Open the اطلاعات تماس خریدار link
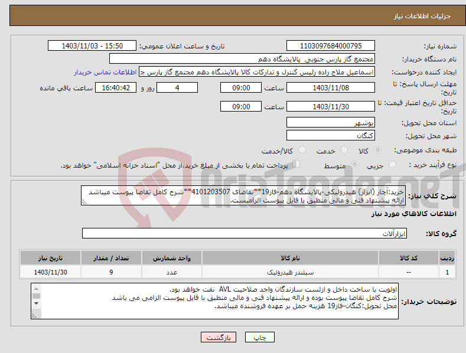 (105, 72)
